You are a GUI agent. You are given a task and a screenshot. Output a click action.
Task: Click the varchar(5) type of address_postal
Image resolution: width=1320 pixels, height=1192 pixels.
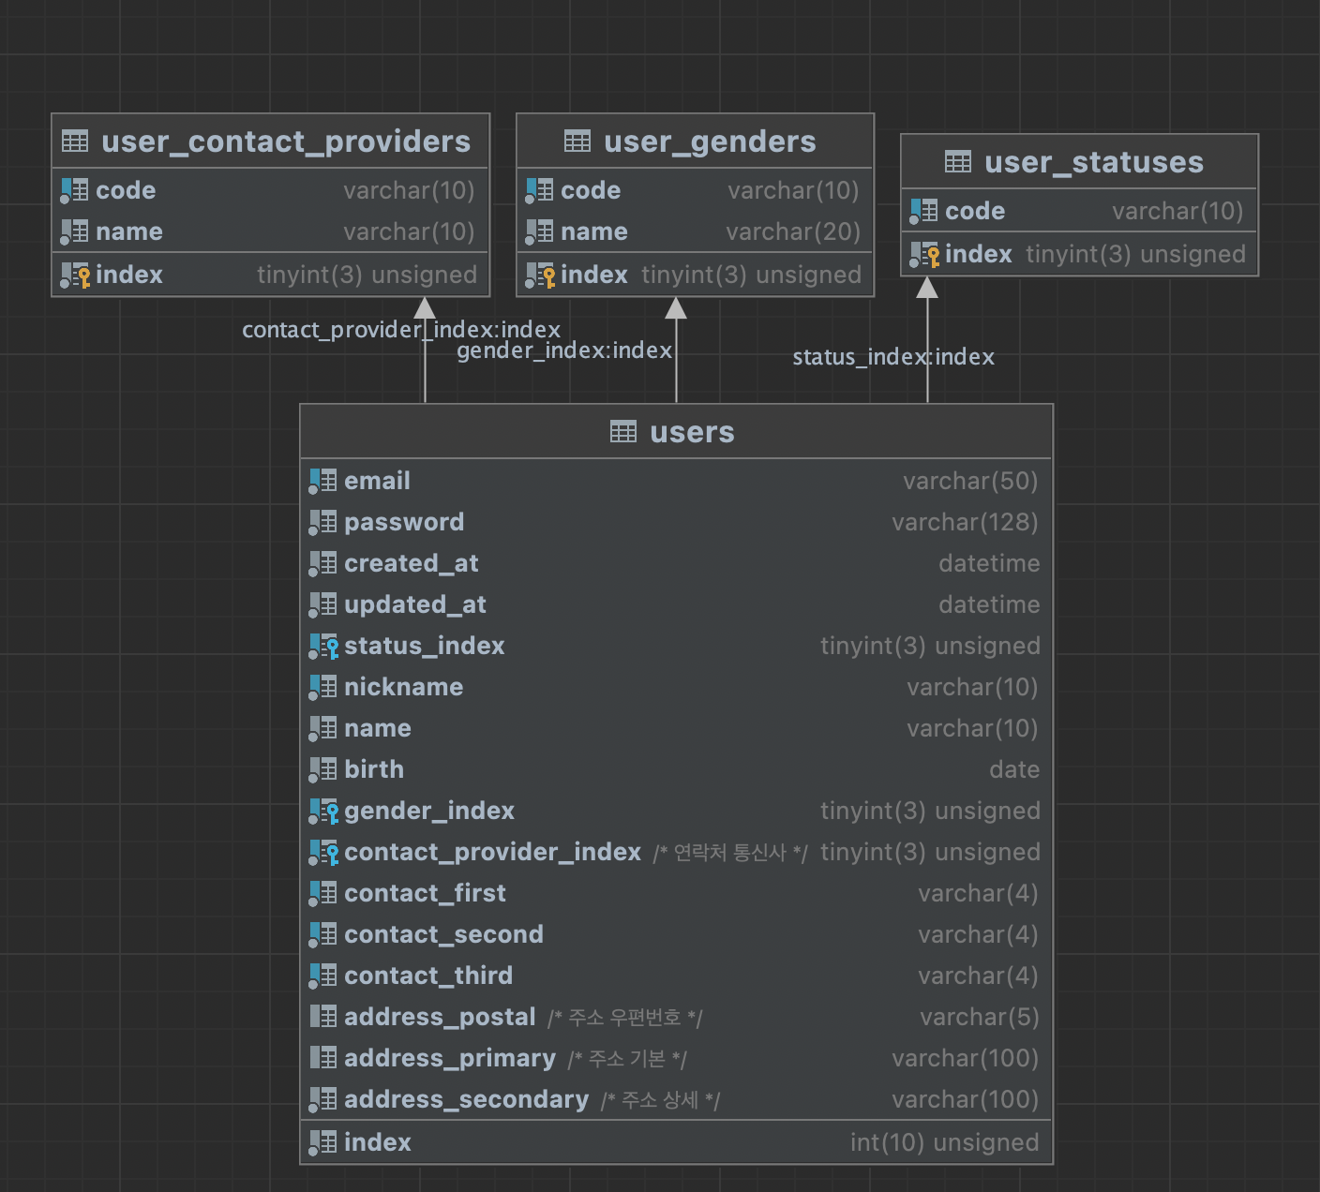click(980, 1017)
